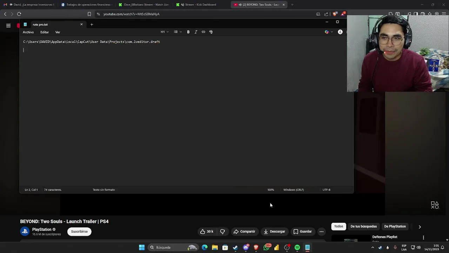Go back in the browser
Screen dimensions: 449x253
[x=5, y=14]
